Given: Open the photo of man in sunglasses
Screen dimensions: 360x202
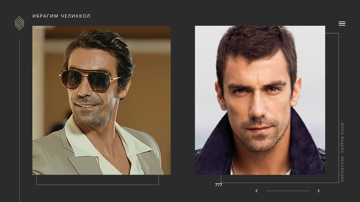Looking at the screenshot, I should pos(101,100).
